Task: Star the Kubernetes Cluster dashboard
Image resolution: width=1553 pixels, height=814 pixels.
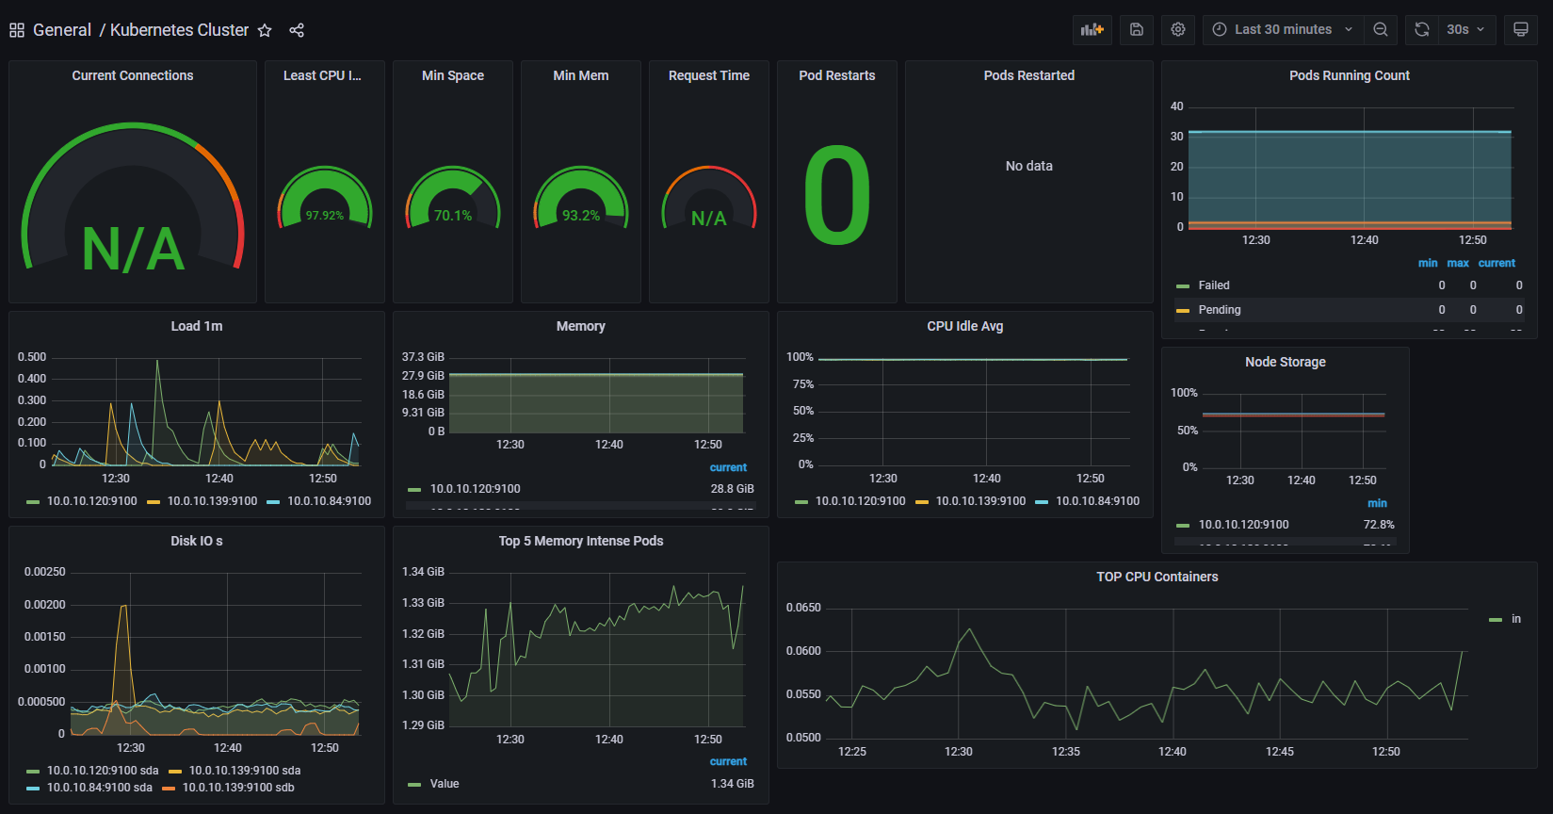Action: point(265,30)
